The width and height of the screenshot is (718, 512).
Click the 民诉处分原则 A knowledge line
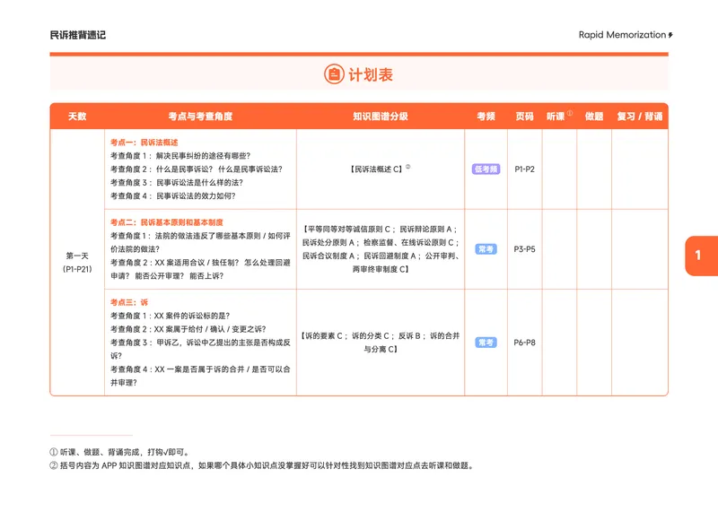pos(380,242)
